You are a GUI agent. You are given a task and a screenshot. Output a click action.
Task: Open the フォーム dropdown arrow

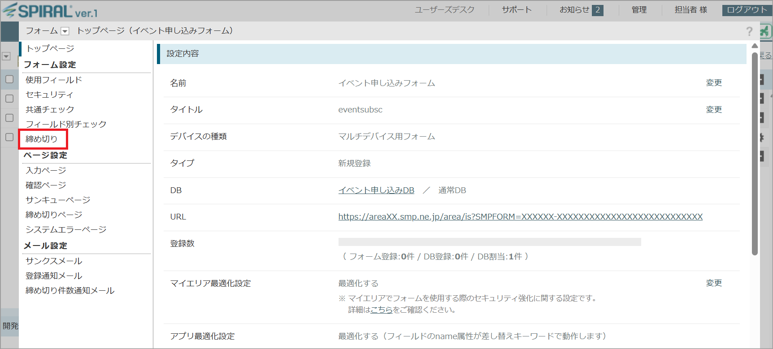[65, 31]
